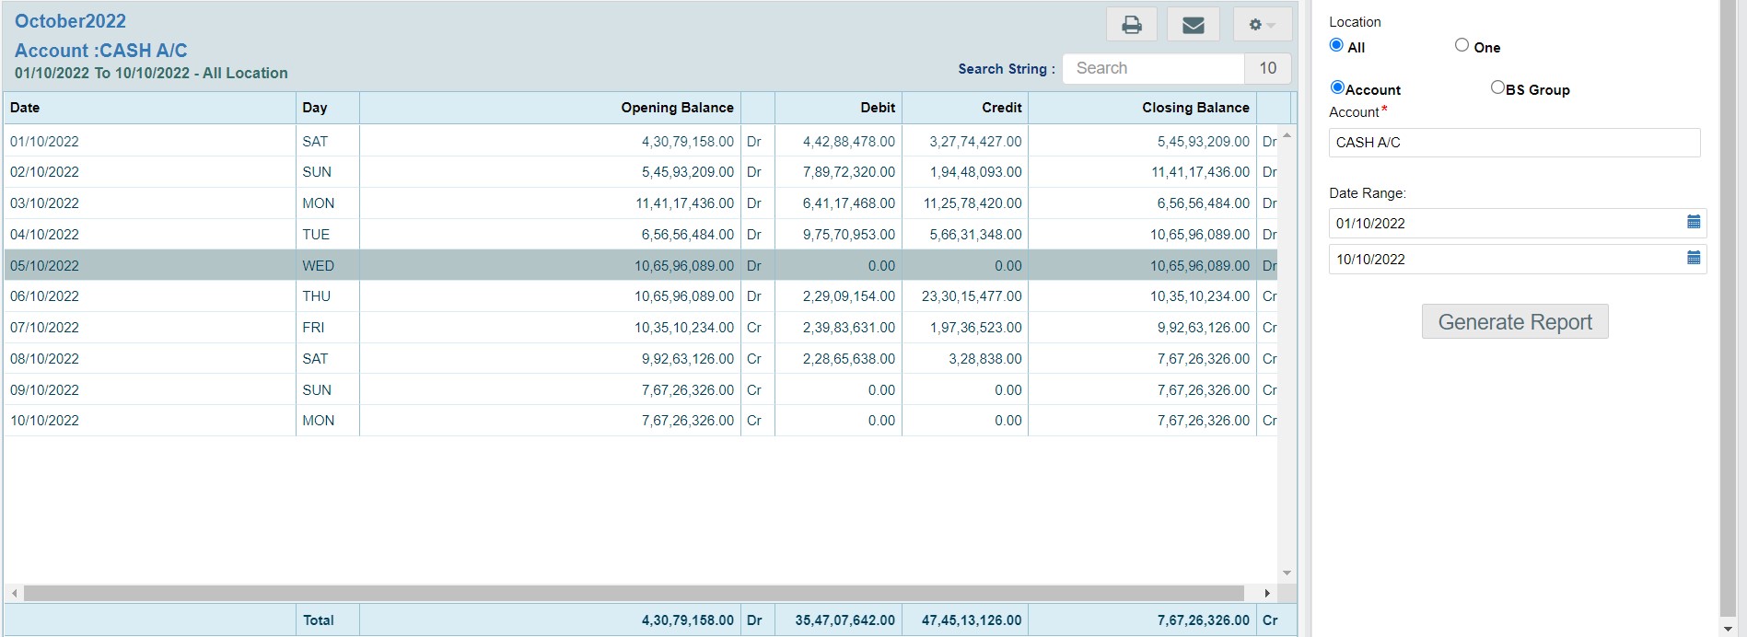Click debit amount 9,75,70,953.00
The height and width of the screenshot is (637, 1747).
pos(849,235)
